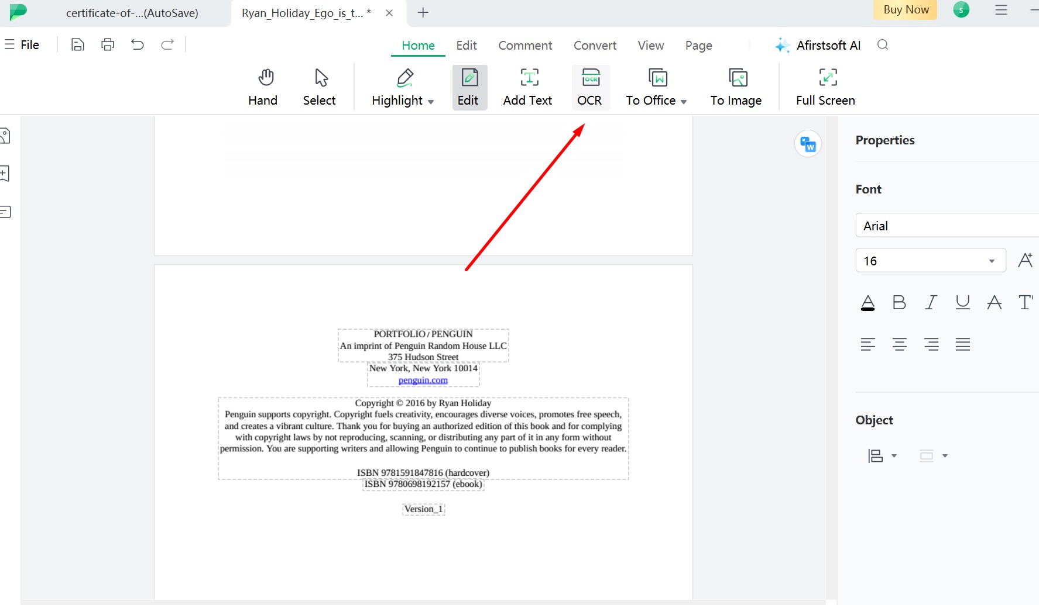Open the user account avatar
This screenshot has height=605, width=1039.
[x=961, y=9]
